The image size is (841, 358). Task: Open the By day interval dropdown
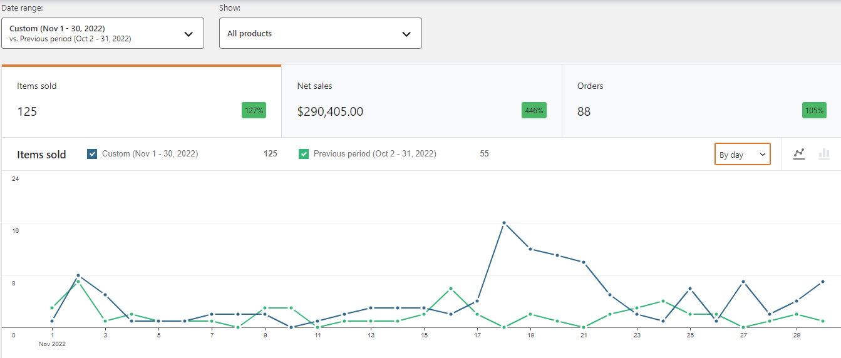tap(743, 155)
